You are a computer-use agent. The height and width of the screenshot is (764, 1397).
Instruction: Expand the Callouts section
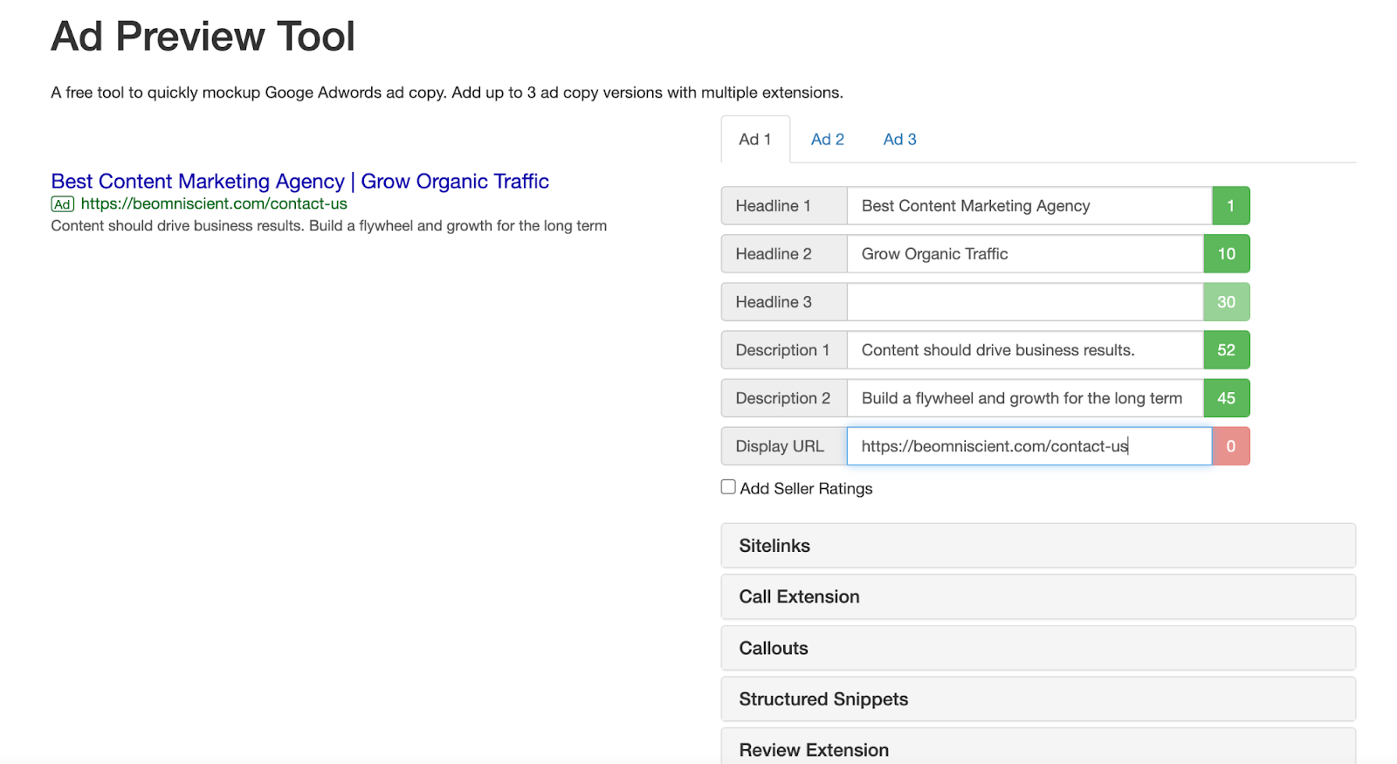tap(1037, 648)
